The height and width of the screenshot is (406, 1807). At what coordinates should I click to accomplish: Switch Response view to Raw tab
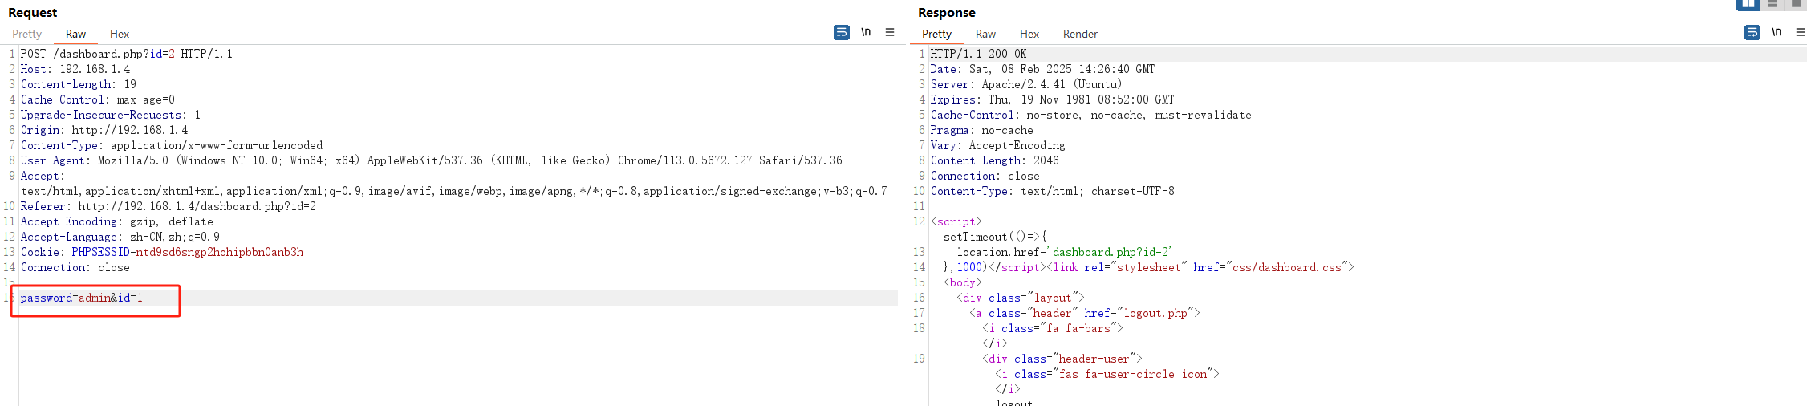point(985,34)
